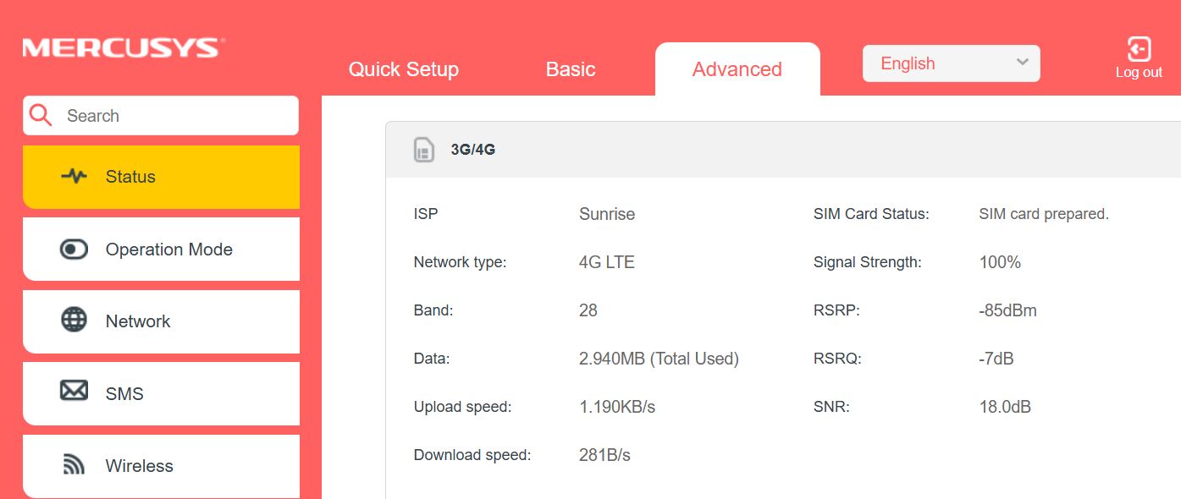Switch to the Quick Setup tab

click(403, 69)
